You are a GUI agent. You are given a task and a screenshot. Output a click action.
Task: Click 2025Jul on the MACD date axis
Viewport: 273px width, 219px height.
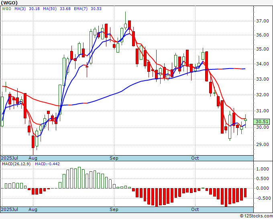tap(10, 209)
